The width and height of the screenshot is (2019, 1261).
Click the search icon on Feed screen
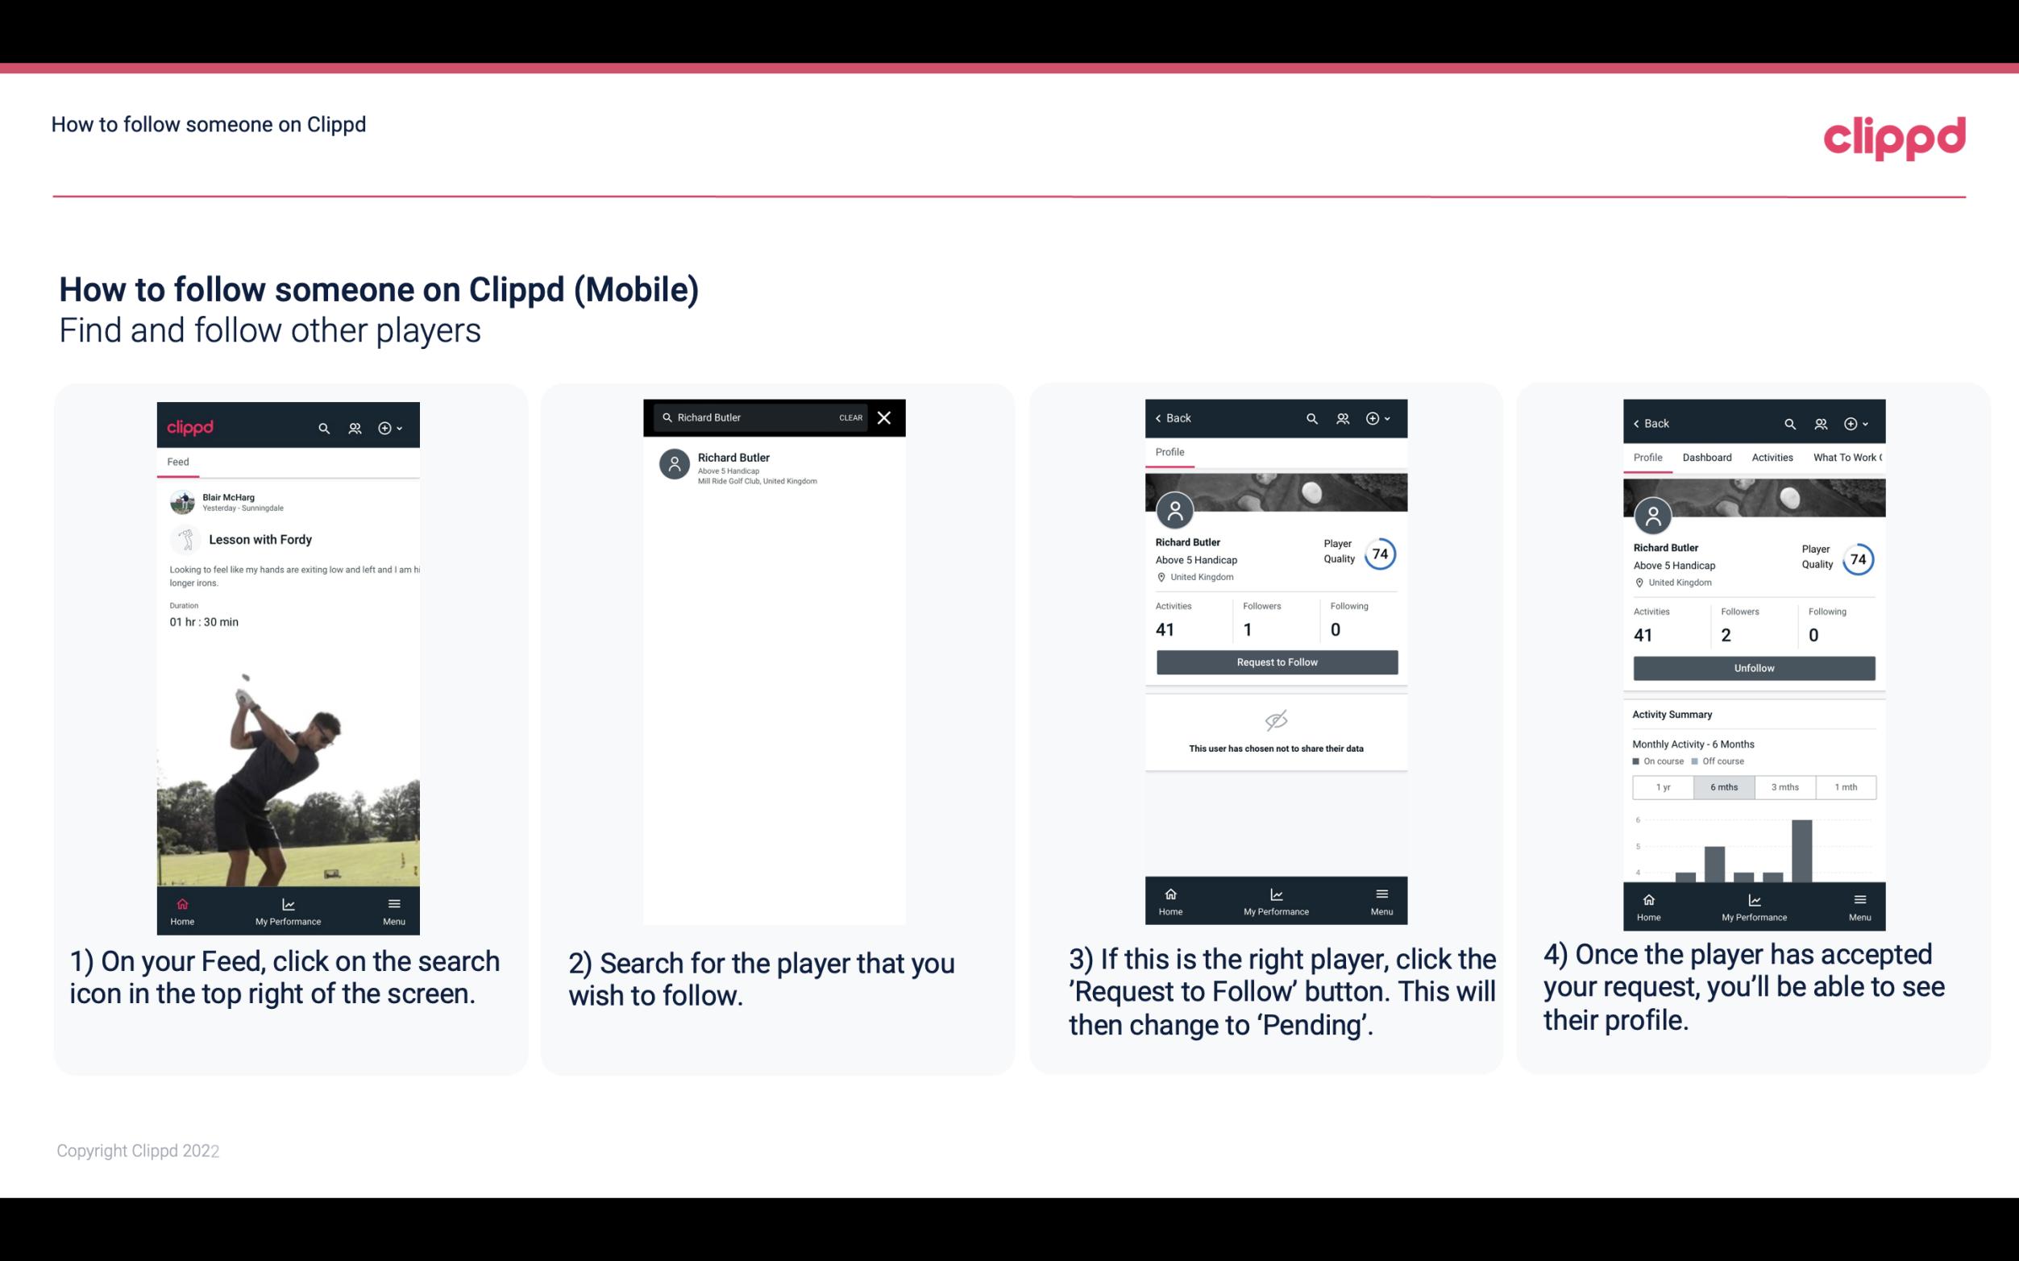[x=322, y=427]
